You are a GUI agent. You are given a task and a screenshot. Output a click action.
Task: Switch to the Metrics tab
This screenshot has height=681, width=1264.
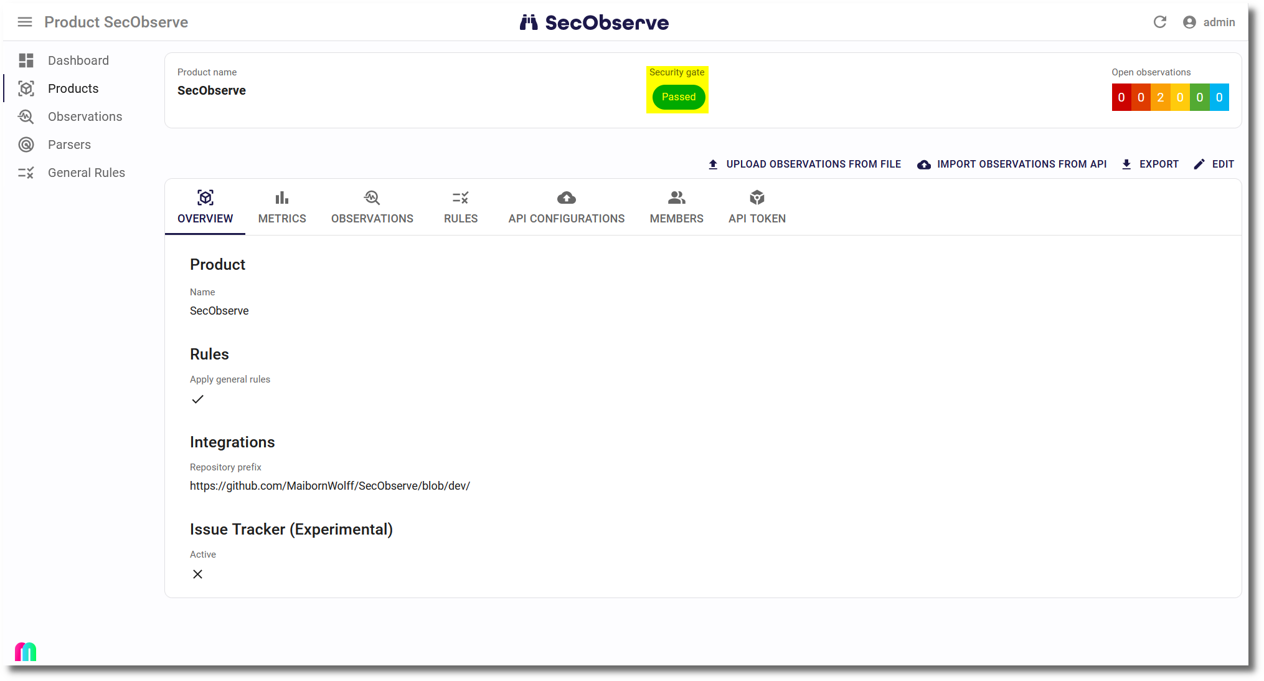tap(282, 207)
